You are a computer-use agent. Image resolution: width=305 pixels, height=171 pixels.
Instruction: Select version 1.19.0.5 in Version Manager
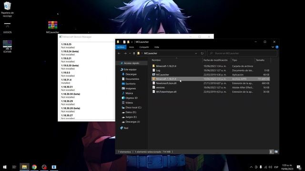tap(66, 73)
